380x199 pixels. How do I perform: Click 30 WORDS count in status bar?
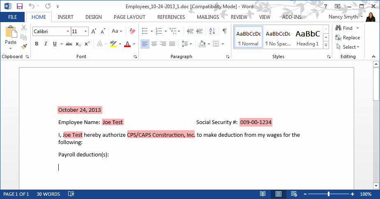[x=48, y=194]
